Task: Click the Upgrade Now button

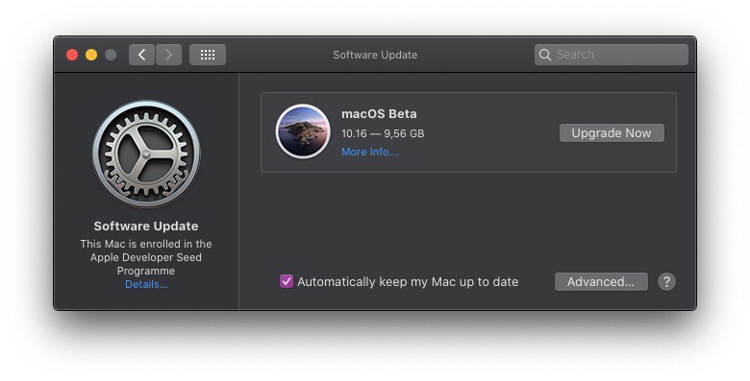Action: [x=612, y=132]
